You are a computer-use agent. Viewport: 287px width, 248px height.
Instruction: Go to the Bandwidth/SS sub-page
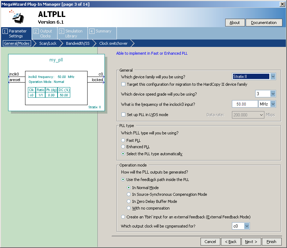[x=78, y=43]
